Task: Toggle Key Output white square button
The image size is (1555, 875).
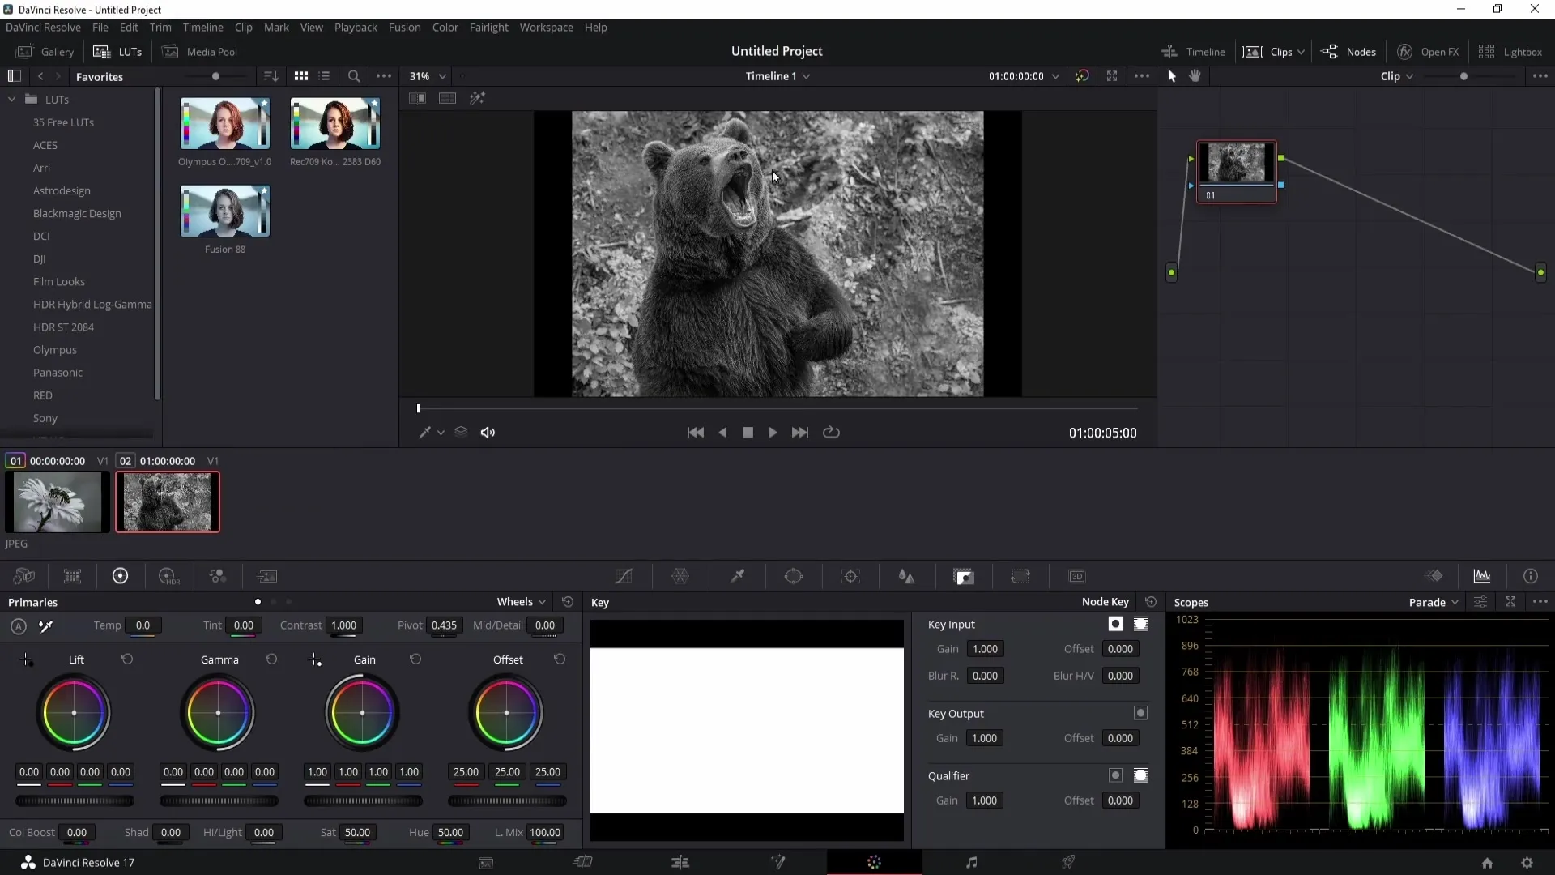Action: [x=1140, y=713]
